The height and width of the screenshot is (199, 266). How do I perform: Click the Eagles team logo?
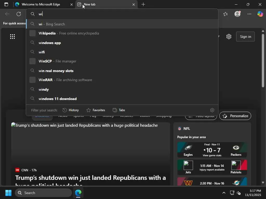click(x=188, y=148)
